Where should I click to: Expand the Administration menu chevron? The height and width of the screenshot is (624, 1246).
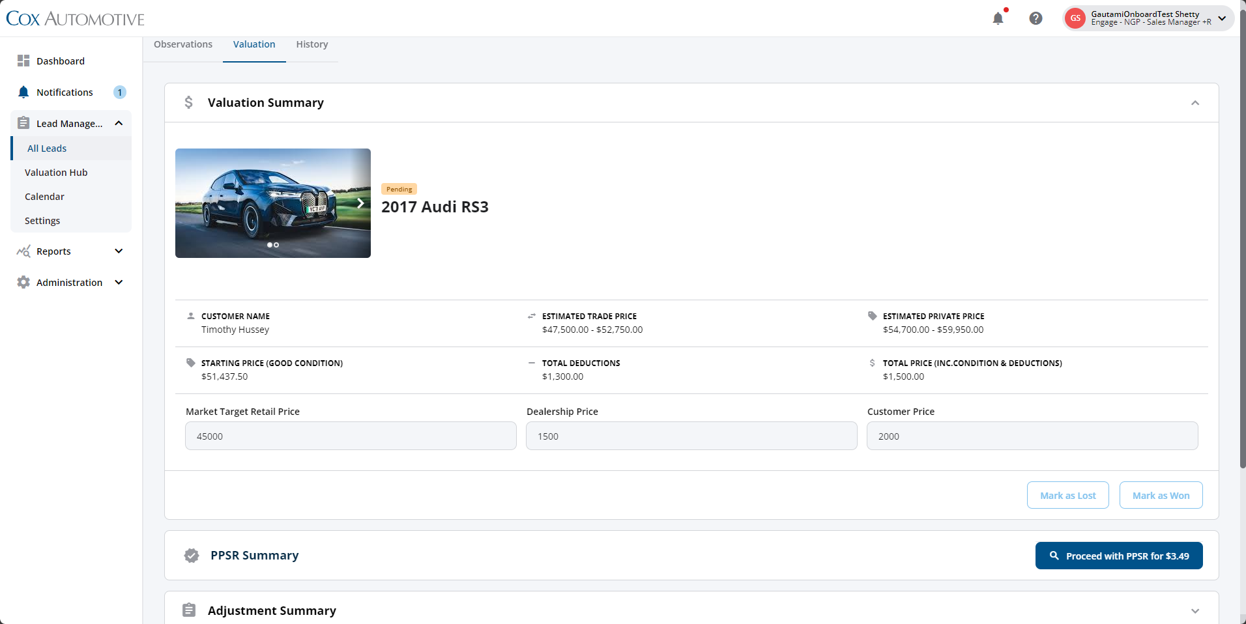(119, 282)
